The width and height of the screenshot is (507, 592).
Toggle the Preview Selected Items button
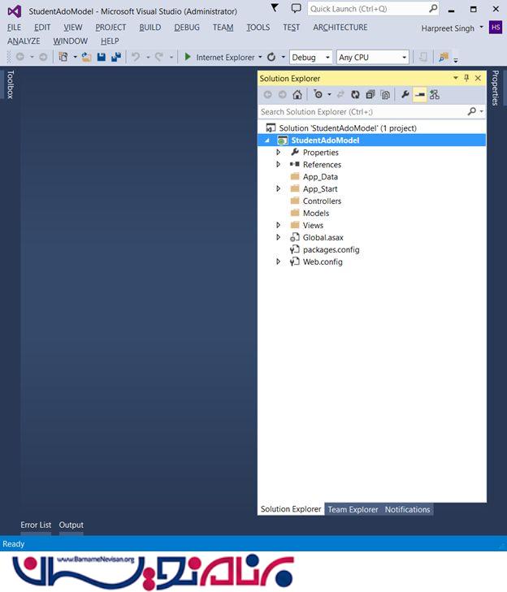click(419, 95)
